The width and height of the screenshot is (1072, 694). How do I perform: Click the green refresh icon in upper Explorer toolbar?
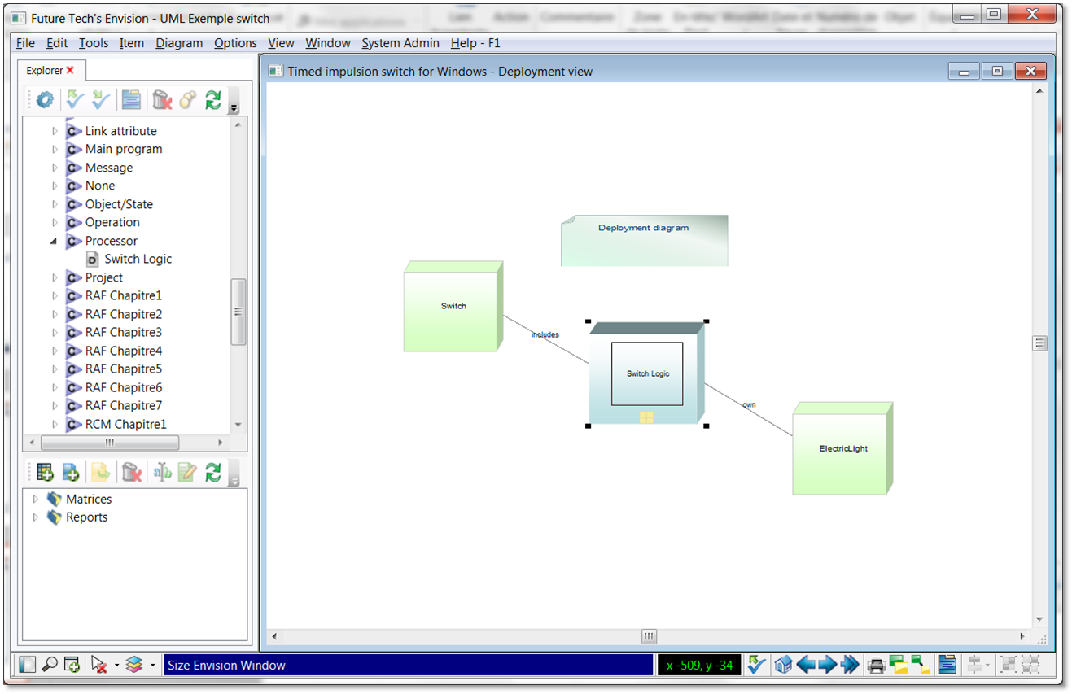[x=213, y=100]
